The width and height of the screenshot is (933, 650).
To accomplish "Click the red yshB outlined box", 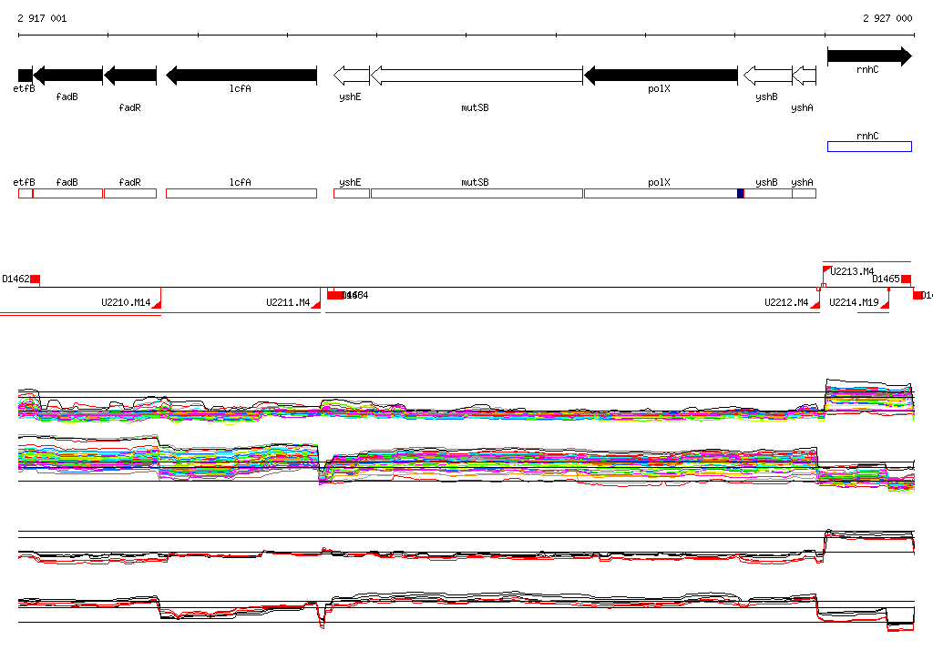I will click(x=768, y=193).
